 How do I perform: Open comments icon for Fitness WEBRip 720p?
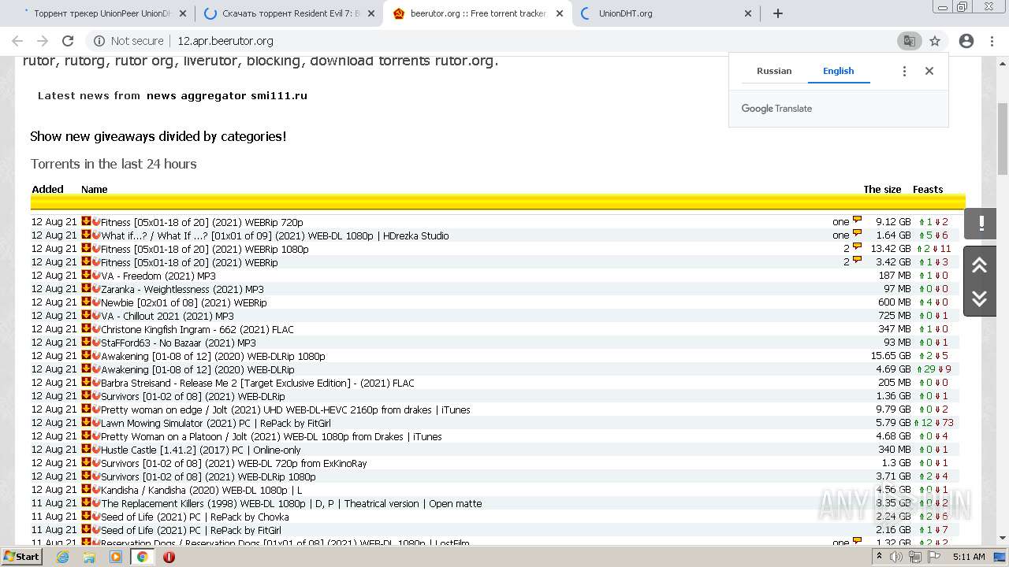(857, 220)
